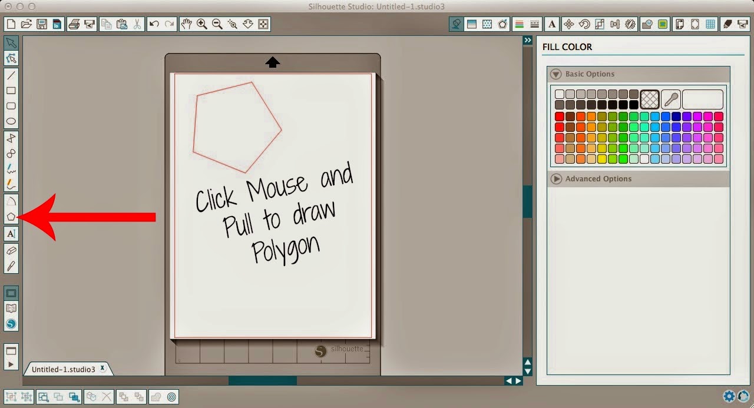The height and width of the screenshot is (408, 754).
Task: Open My Library via the Silhouette icon
Action: click(11, 323)
